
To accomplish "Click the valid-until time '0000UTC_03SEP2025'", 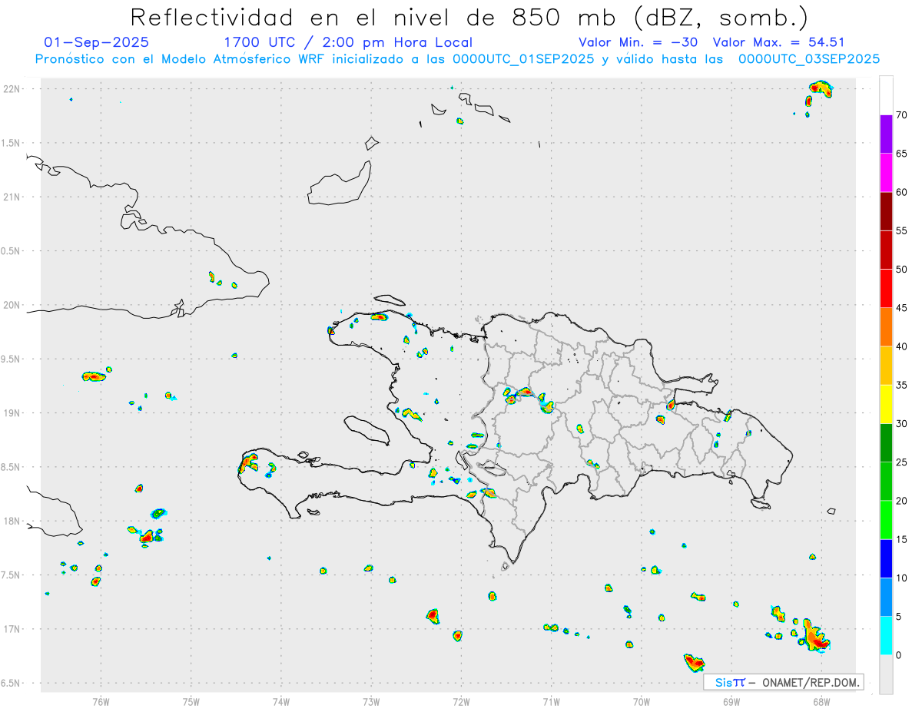I will point(809,59).
